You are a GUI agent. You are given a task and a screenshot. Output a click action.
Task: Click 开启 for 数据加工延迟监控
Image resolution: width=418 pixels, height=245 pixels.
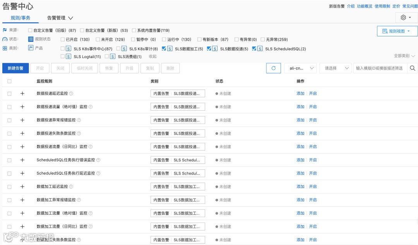tap(313, 187)
